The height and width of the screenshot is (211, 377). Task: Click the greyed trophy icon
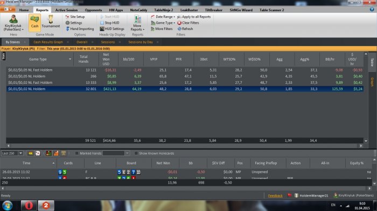pyautogui.click(x=64, y=153)
